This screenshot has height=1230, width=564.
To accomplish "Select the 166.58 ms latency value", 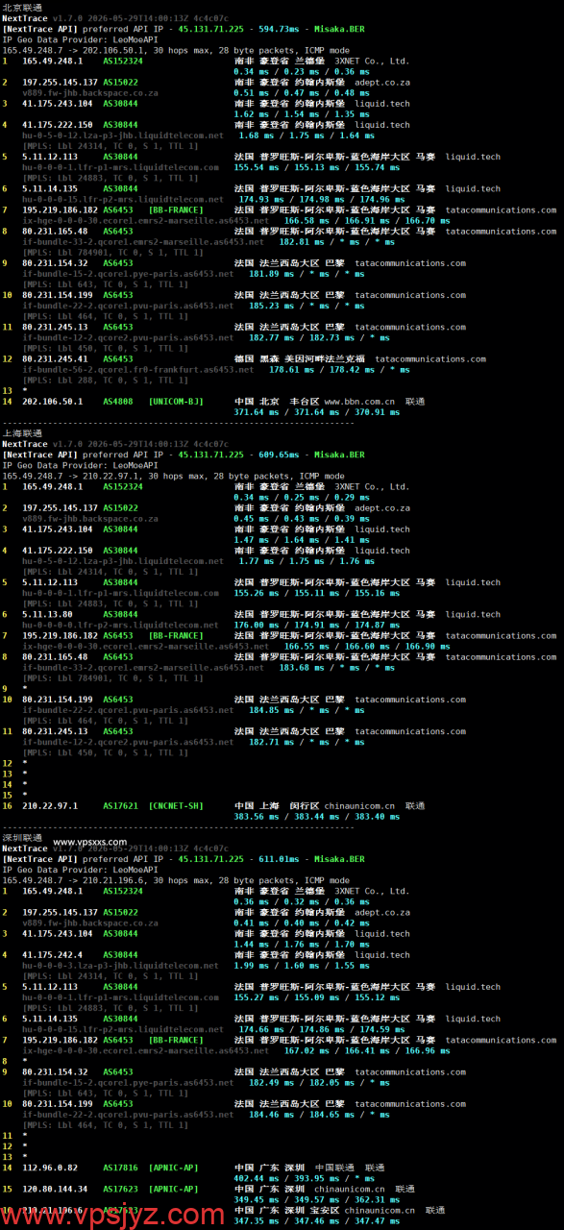I will [307, 221].
